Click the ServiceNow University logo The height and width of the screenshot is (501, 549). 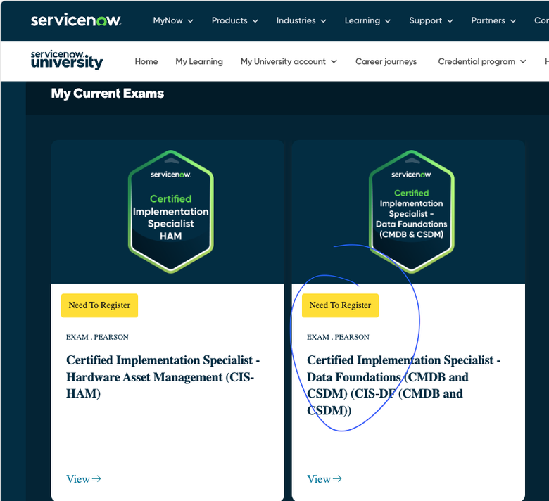click(67, 61)
